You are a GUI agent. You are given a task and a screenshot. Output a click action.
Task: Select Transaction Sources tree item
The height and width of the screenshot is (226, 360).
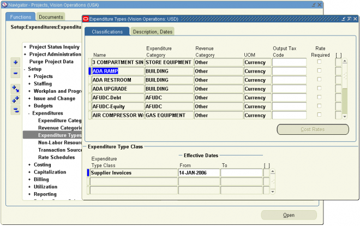point(60,150)
